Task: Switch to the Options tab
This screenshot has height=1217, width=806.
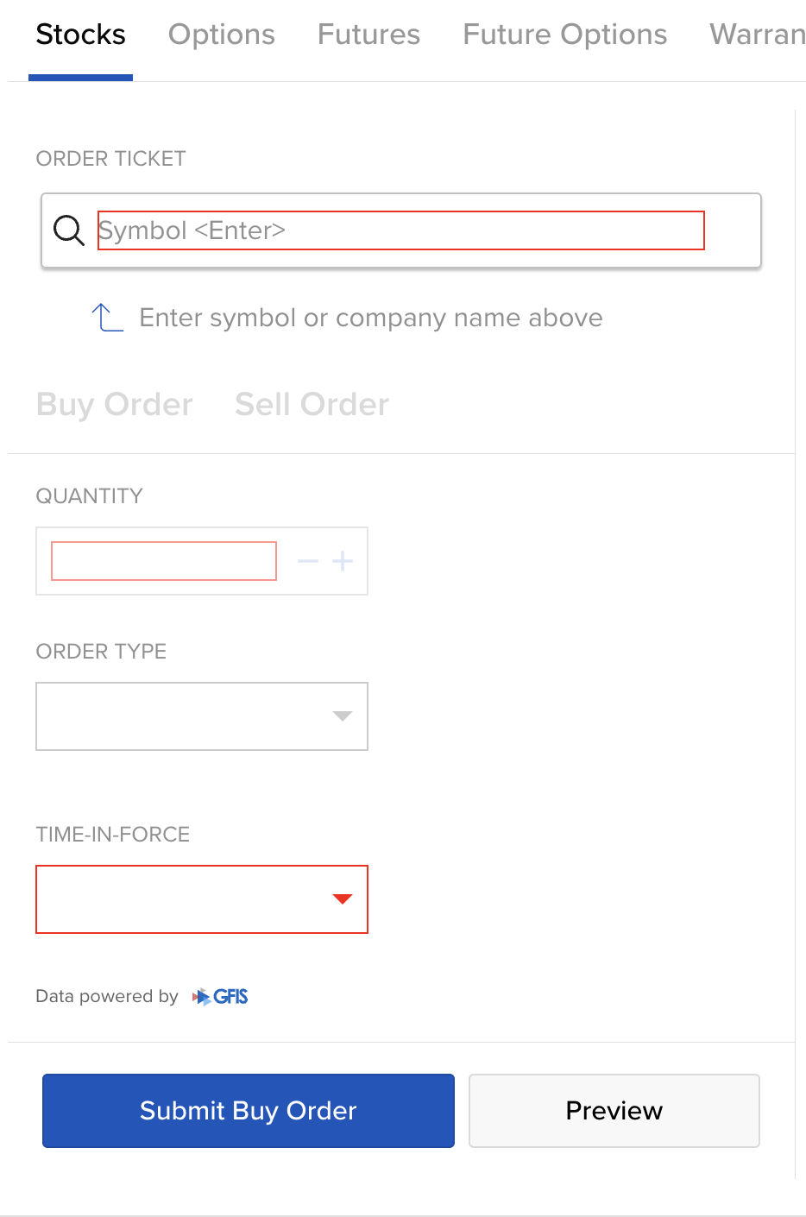Action: (222, 35)
